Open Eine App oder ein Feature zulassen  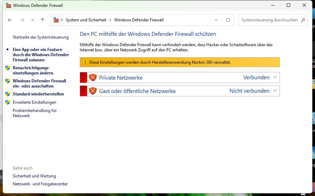(41, 54)
